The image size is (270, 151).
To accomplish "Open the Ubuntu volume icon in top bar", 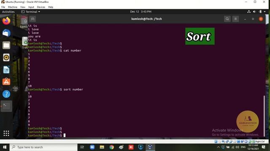I will pos(254,12).
